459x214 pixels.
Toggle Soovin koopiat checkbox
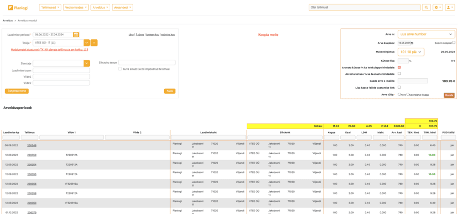click(454, 43)
